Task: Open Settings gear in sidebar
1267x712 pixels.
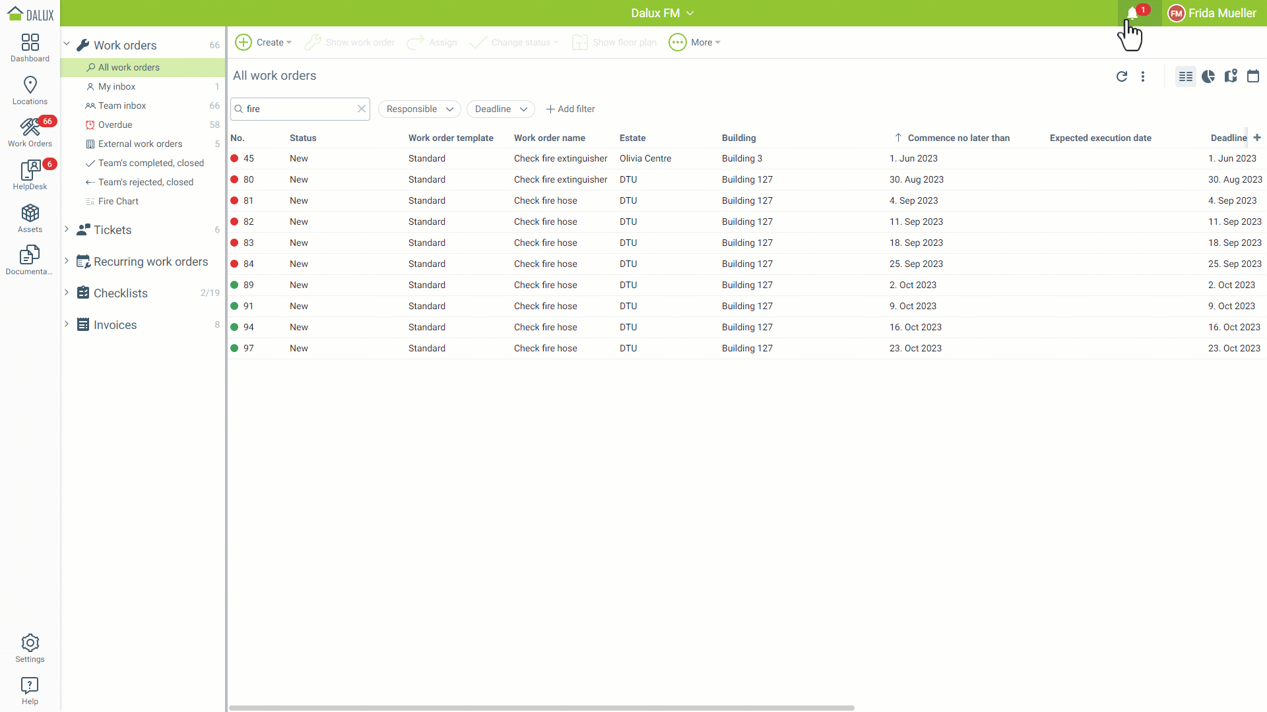Action: tap(30, 648)
